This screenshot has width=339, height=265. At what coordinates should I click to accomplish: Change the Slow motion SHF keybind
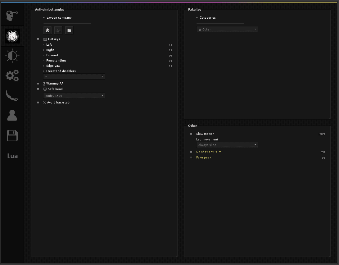coord(322,134)
